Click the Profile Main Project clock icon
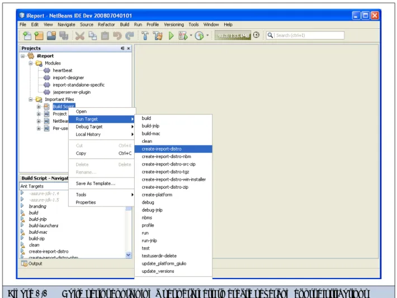Viewport: 397px width, 298px height. 199,36
